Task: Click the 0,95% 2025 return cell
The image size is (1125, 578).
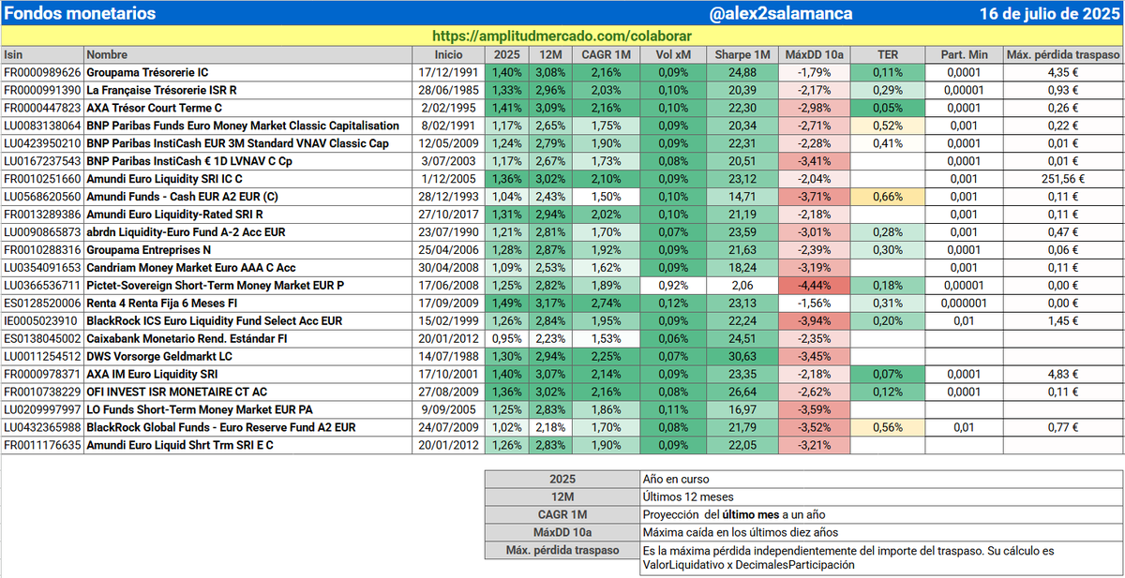Action: coord(507,339)
